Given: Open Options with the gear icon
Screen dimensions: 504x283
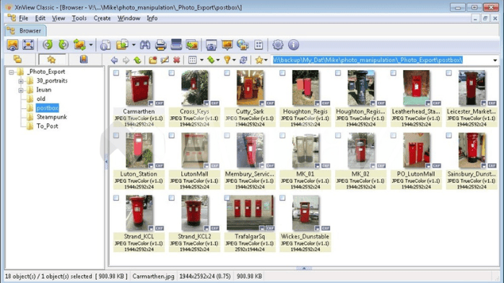Looking at the screenshot, I should click(278, 45).
